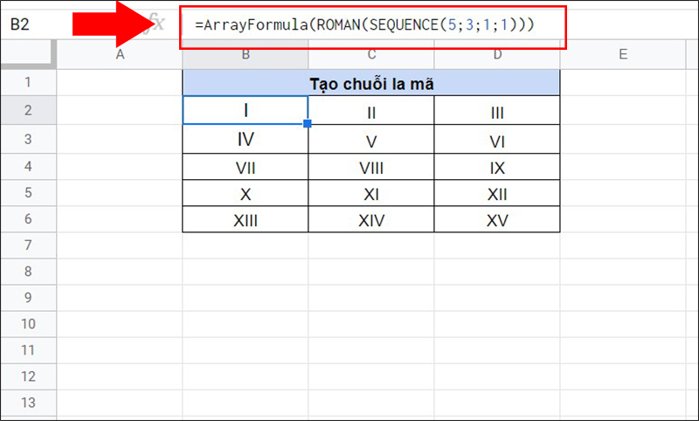
Task: Select row 8 header
Action: point(28,272)
